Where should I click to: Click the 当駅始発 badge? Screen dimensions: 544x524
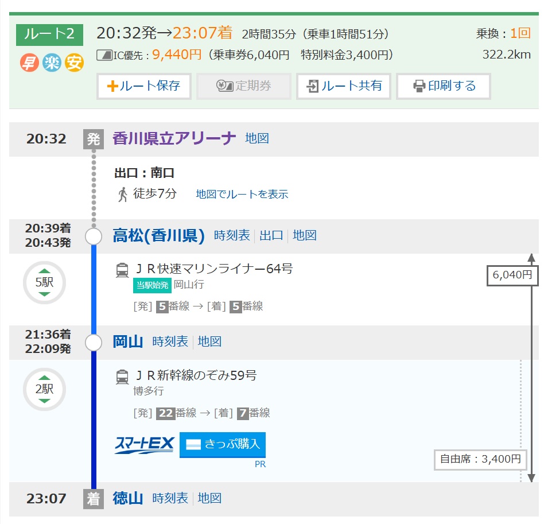pos(152,285)
